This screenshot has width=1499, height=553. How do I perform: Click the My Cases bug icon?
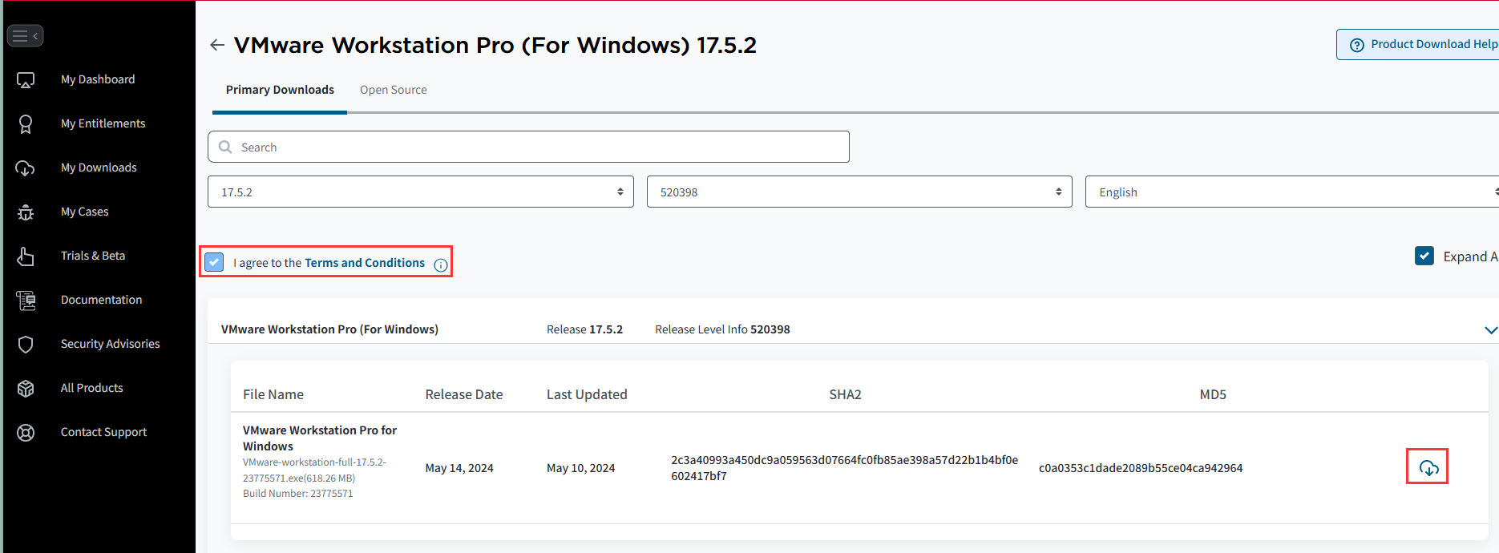(x=26, y=212)
